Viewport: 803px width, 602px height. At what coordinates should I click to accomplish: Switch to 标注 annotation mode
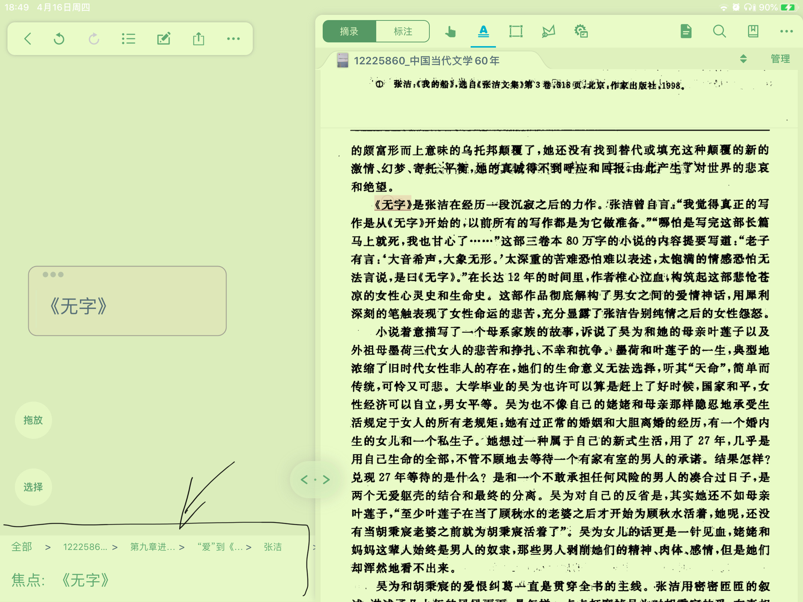point(403,32)
